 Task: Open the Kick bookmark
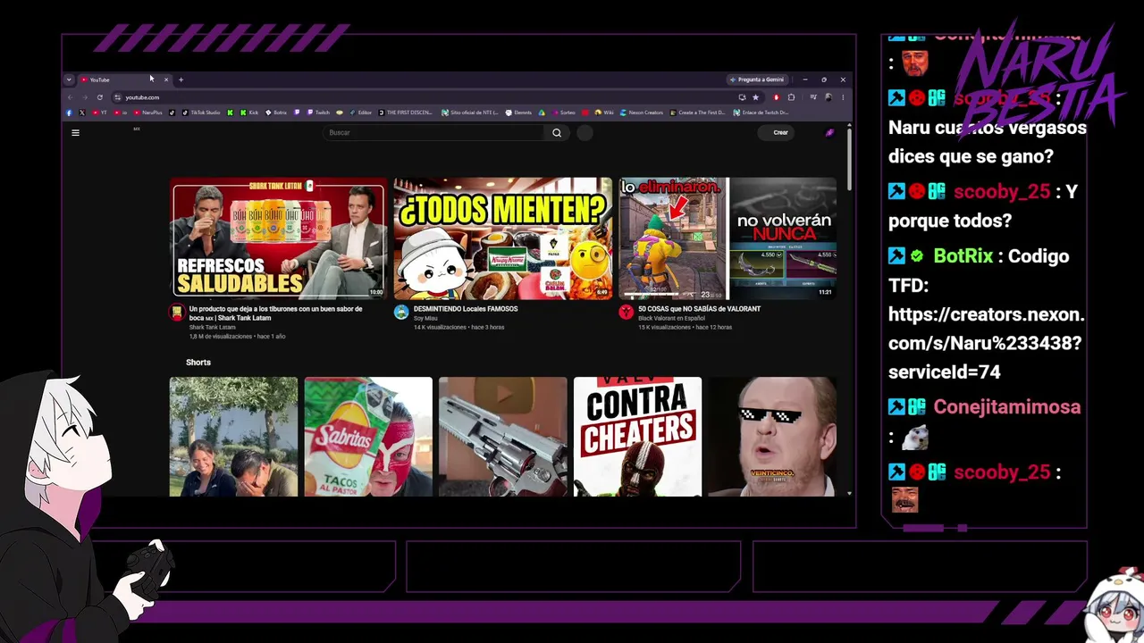pyautogui.click(x=249, y=113)
